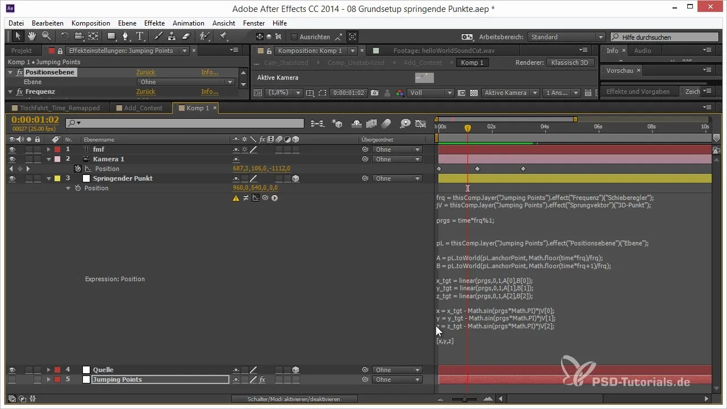Select the Zoom magnifier tool
The width and height of the screenshot is (727, 409).
[x=46, y=36]
